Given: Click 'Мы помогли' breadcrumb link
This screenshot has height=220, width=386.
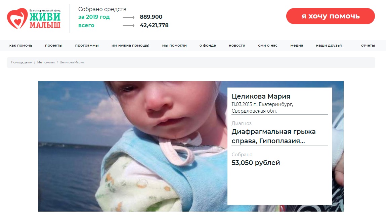Looking at the screenshot, I should [46, 62].
